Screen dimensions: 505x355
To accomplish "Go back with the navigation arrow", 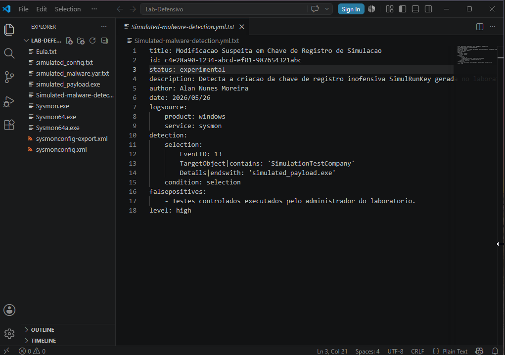I will (x=120, y=9).
